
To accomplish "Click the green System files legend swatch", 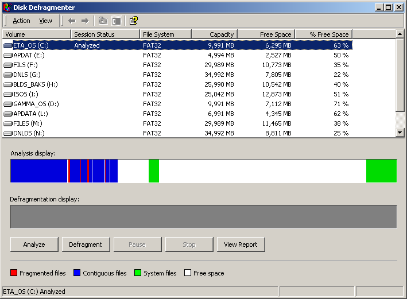I will tap(138, 273).
